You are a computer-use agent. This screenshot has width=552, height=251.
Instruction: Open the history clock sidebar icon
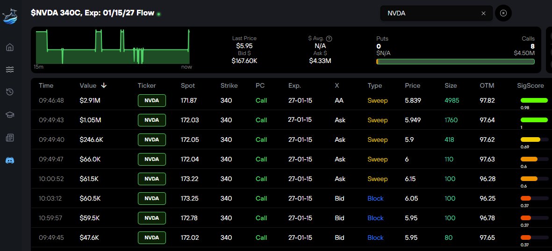pyautogui.click(x=10, y=92)
